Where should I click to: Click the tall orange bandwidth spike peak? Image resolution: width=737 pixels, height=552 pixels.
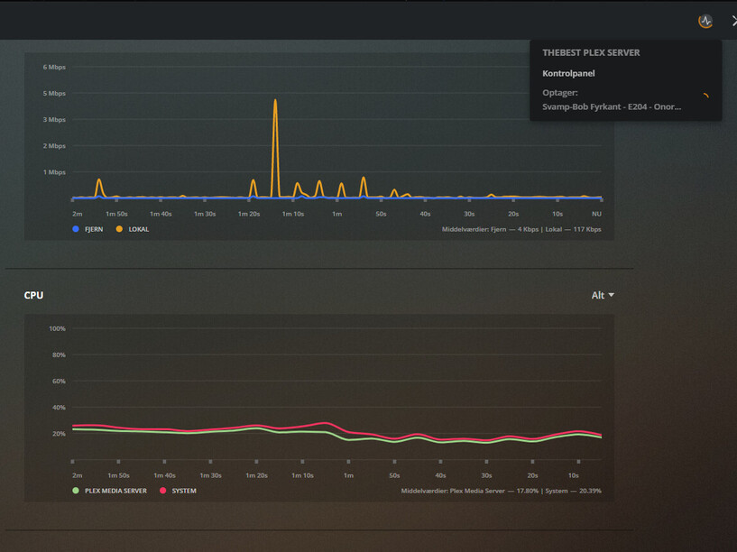click(x=275, y=100)
